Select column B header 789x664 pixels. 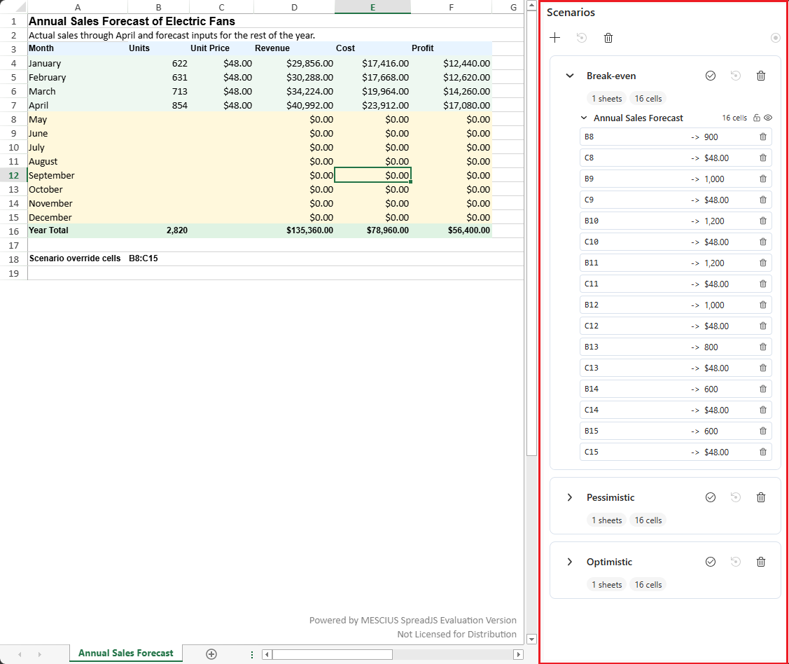click(x=158, y=7)
